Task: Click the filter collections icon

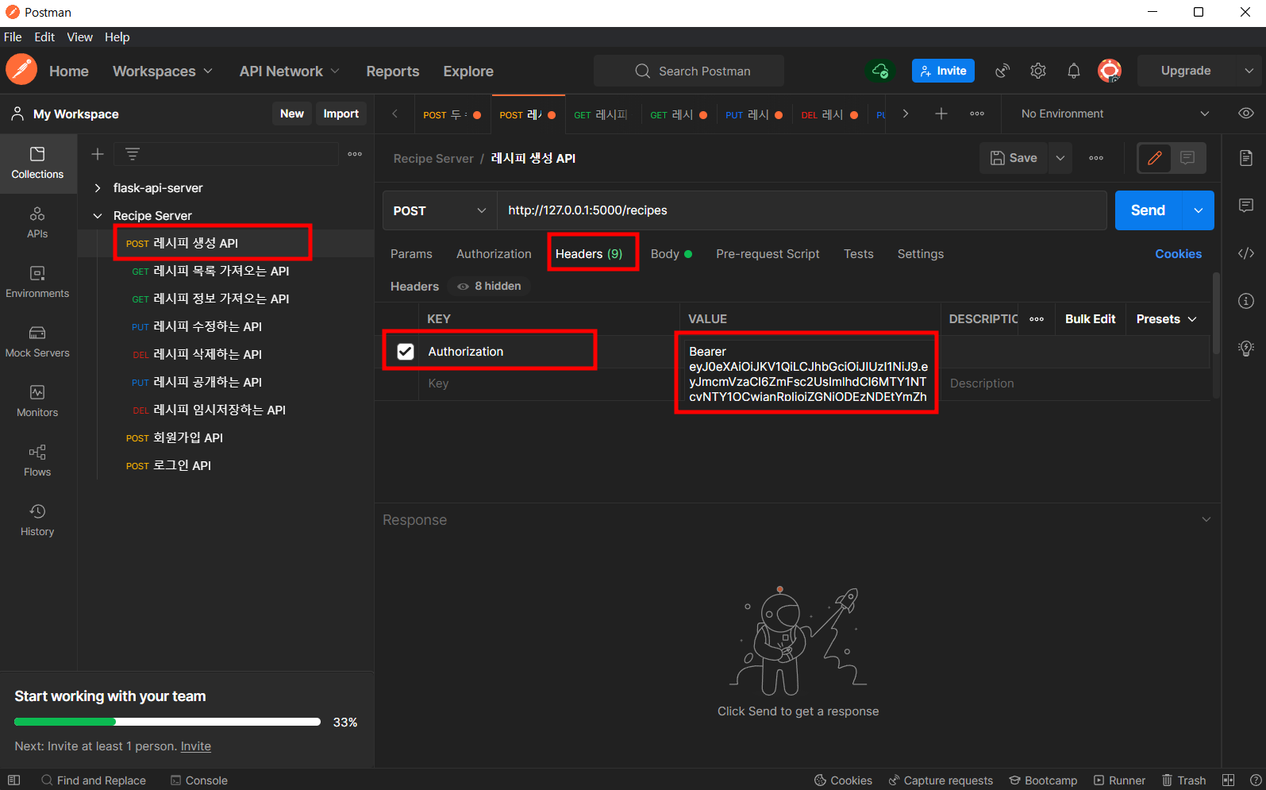Action: click(x=133, y=154)
